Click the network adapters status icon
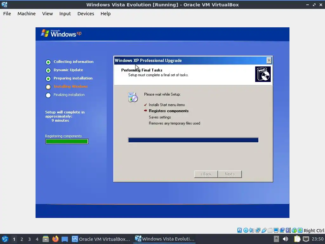This screenshot has width=325, height=244. click(x=258, y=230)
